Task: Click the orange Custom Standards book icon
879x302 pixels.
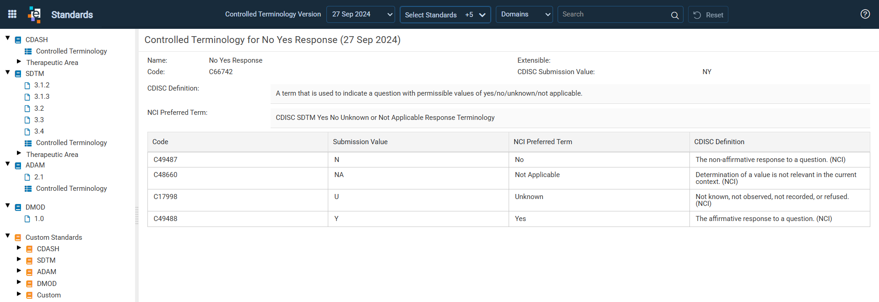Action: point(18,237)
